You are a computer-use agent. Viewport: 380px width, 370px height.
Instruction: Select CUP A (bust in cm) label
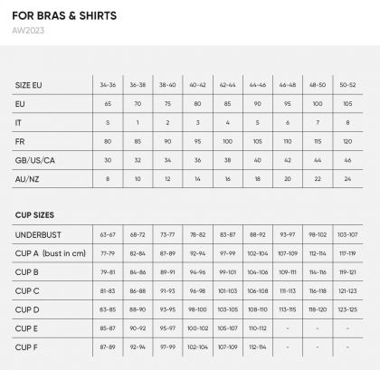(51, 253)
